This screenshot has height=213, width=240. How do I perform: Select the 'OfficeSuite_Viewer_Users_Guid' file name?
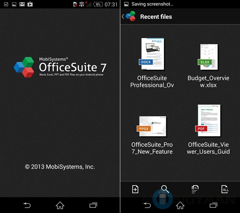pos(208,148)
